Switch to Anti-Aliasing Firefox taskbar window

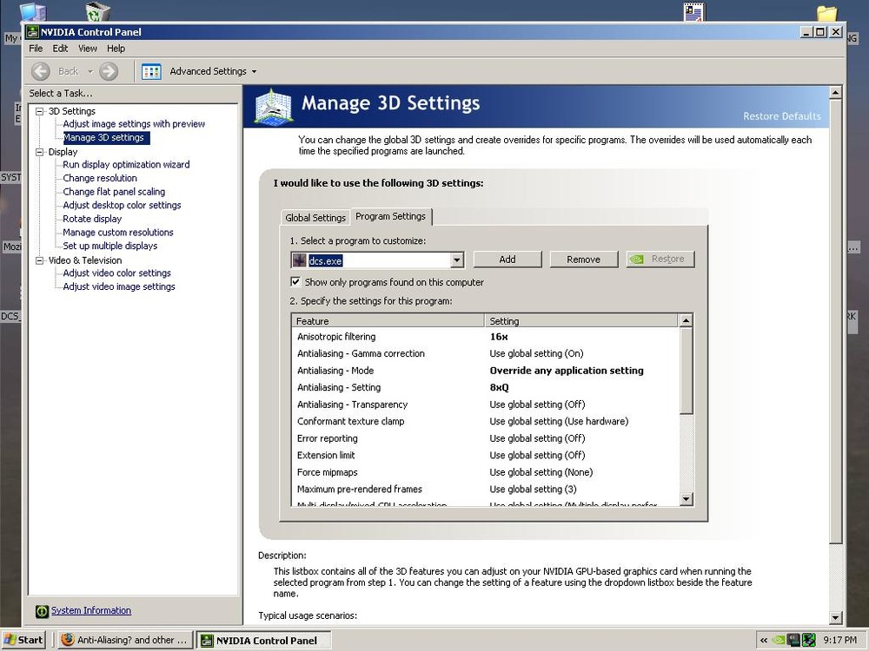125,641
